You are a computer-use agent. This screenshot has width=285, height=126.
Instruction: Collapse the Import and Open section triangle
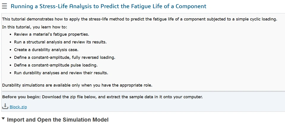tap(3, 119)
